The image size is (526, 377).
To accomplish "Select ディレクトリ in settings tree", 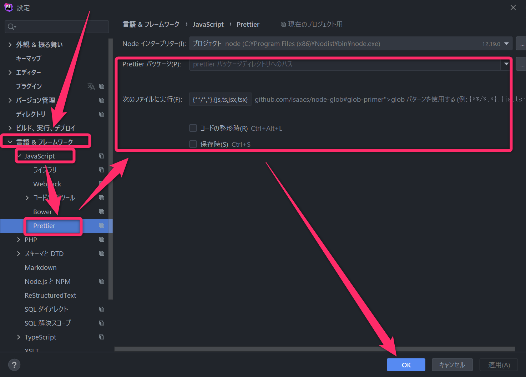I will pyautogui.click(x=31, y=114).
